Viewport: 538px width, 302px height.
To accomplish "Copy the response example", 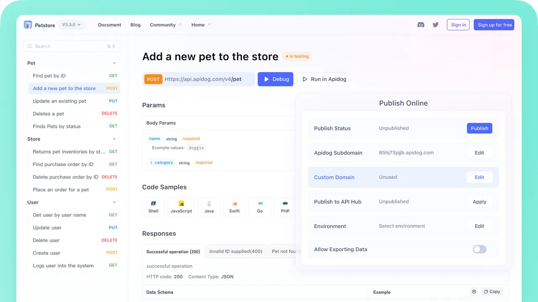I will pyautogui.click(x=491, y=292).
